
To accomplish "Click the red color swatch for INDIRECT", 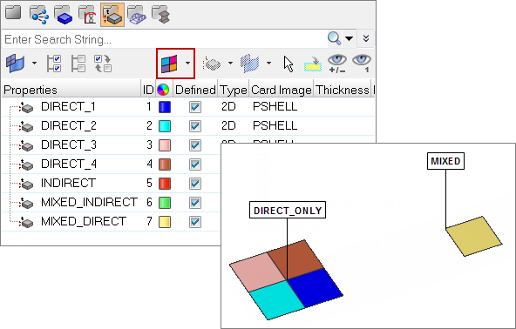I will (165, 184).
